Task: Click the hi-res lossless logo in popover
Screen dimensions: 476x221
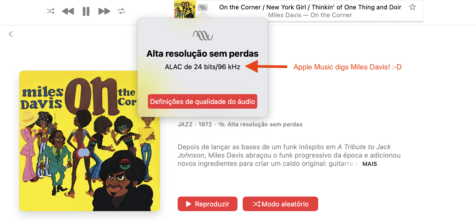Action: pyautogui.click(x=203, y=36)
